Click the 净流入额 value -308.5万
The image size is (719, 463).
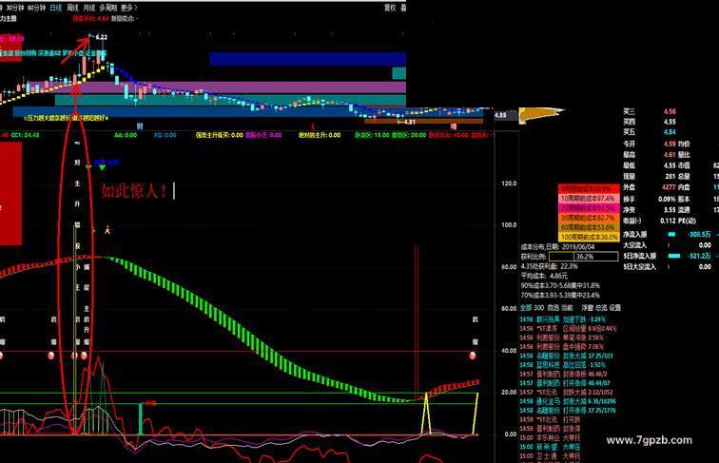point(699,234)
